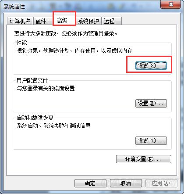
Task: Click the 应用(A) button
Action: point(161,183)
